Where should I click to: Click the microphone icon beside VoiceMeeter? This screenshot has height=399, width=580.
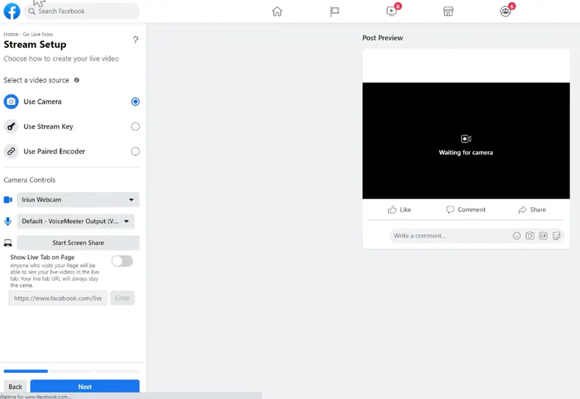pyautogui.click(x=8, y=222)
